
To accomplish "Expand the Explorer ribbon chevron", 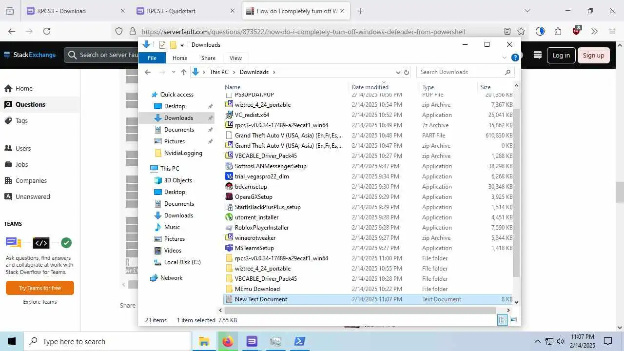I will (x=505, y=58).
